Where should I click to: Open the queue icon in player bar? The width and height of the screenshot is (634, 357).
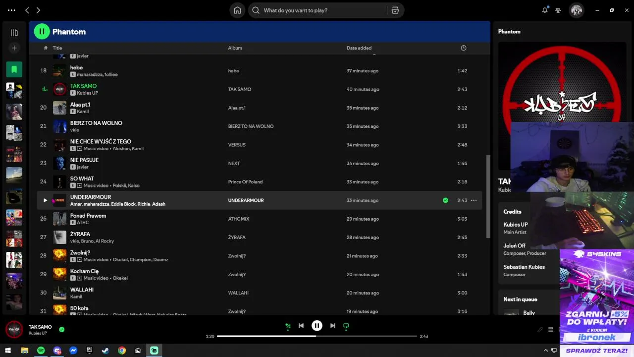point(550,330)
